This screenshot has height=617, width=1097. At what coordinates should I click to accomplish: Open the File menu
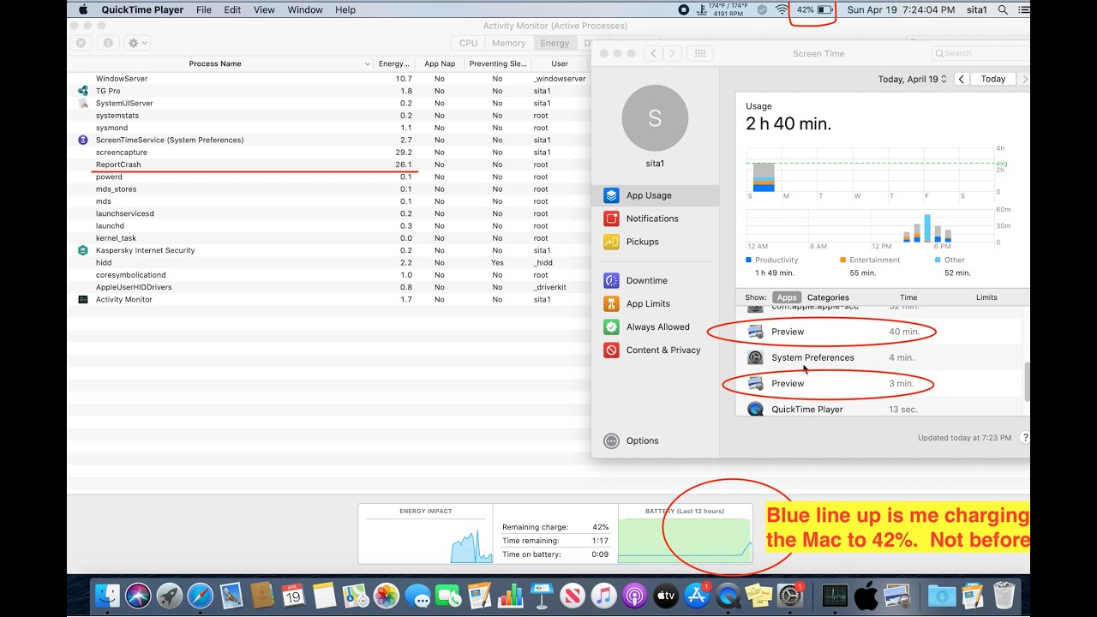pos(204,9)
